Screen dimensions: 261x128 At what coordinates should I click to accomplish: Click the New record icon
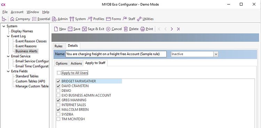56,29
